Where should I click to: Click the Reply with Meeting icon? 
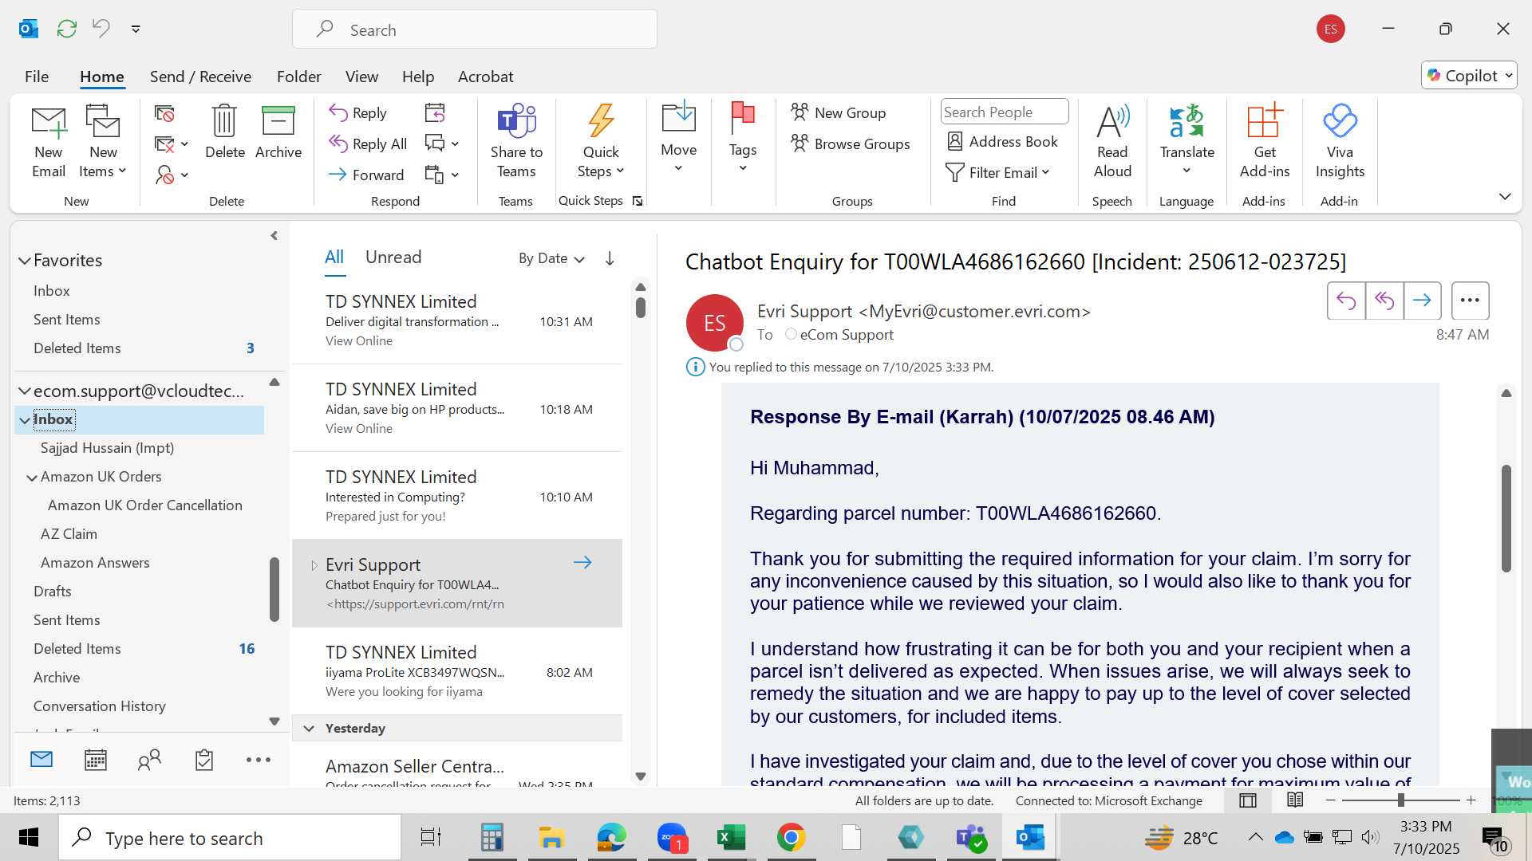pyautogui.click(x=435, y=113)
